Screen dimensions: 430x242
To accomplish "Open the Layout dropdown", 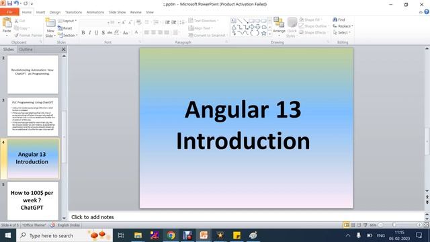I will 67,21.
